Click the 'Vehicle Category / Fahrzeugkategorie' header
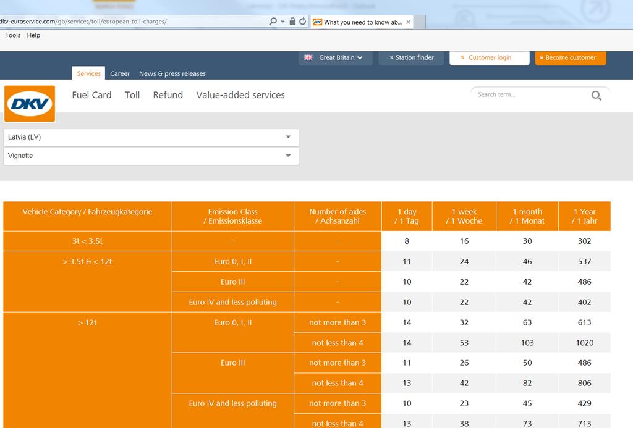633x428 pixels. [88, 216]
